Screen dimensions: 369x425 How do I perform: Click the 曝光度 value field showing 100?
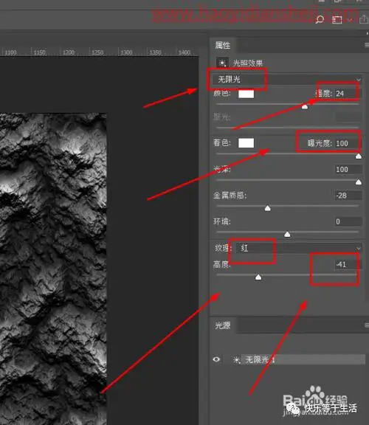[x=348, y=143]
